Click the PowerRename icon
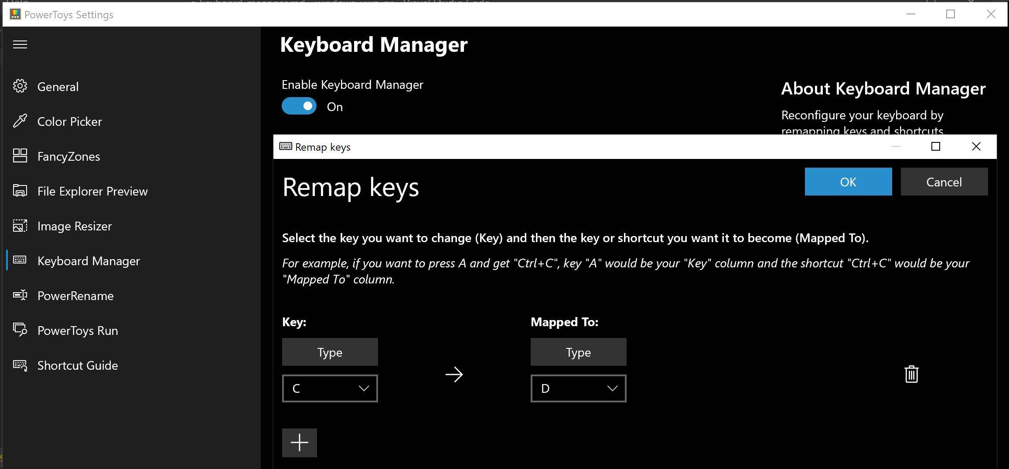1009x469 pixels. point(20,295)
